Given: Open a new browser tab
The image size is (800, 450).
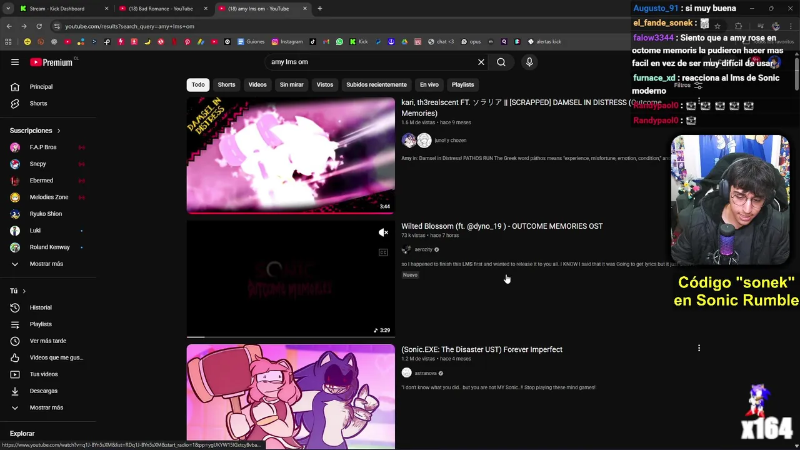Looking at the screenshot, I should point(320,9).
